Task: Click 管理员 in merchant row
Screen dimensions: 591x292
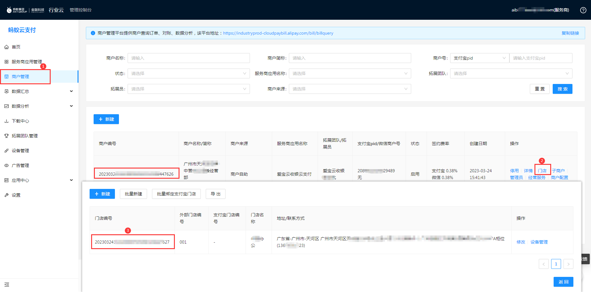Action: [x=517, y=177]
